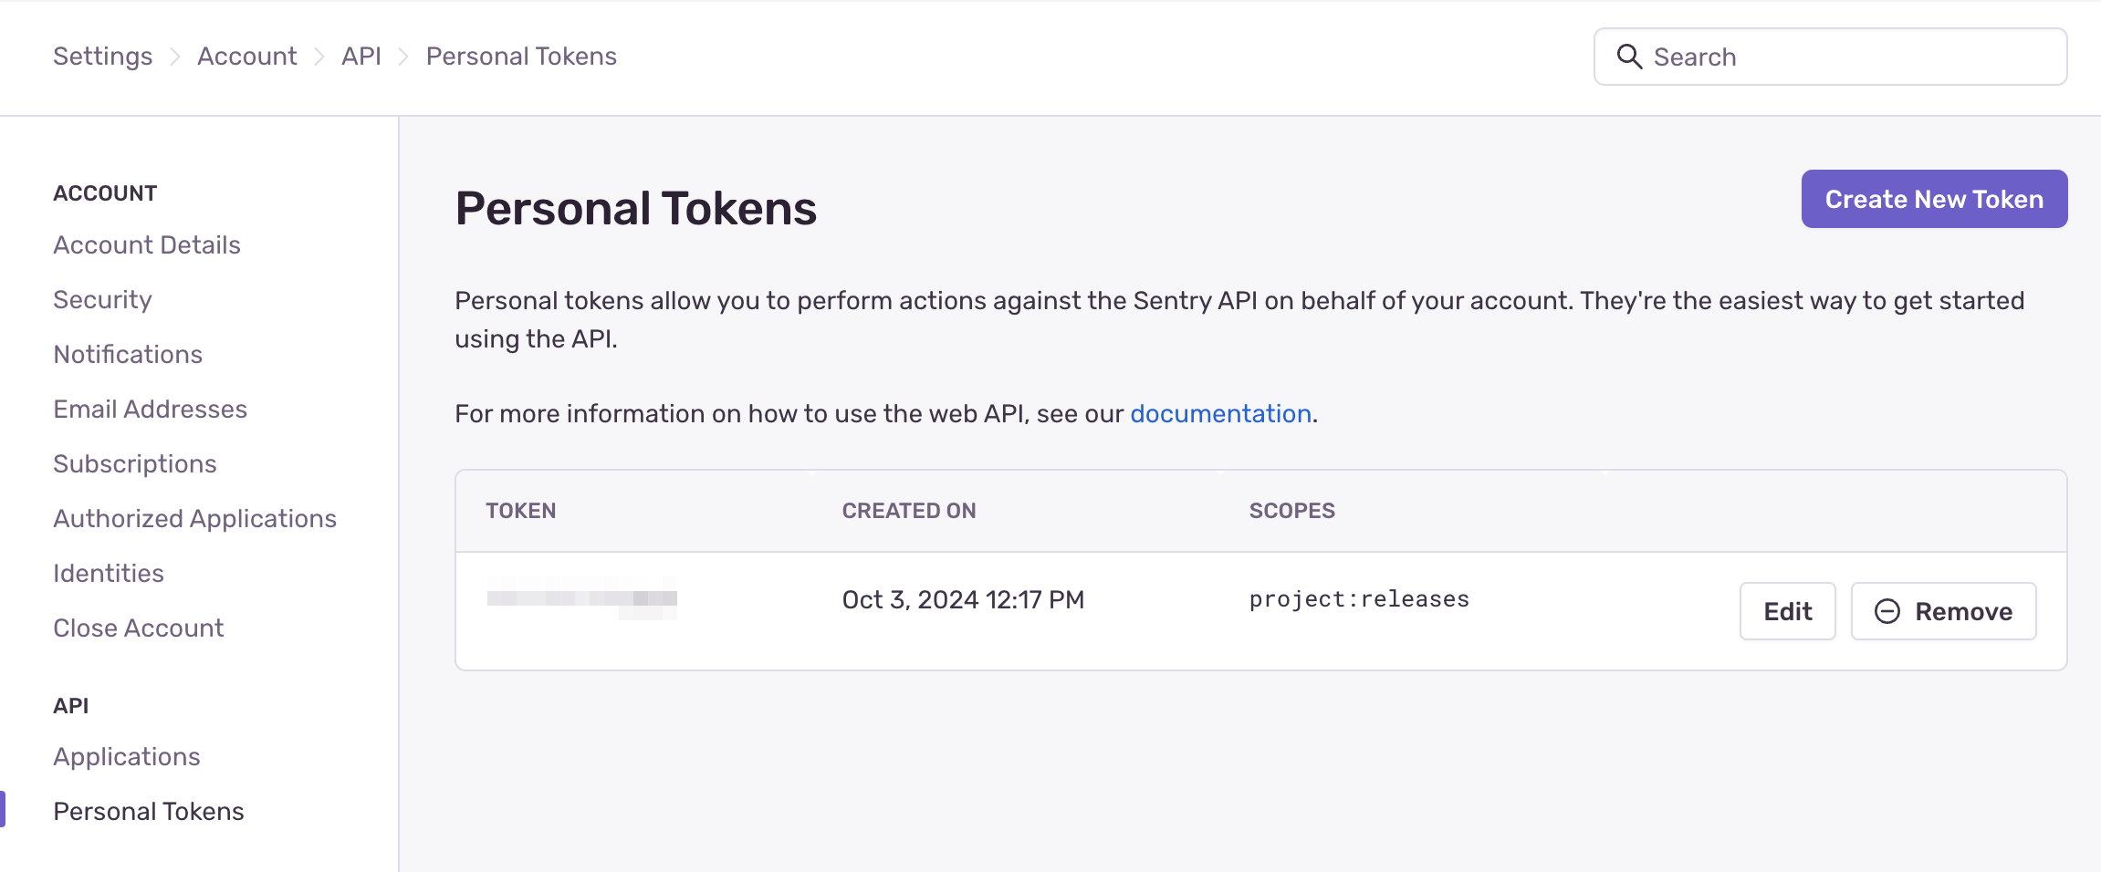This screenshot has width=2101, height=872.
Task: Navigate to Account breadcrumb
Action: click(246, 57)
